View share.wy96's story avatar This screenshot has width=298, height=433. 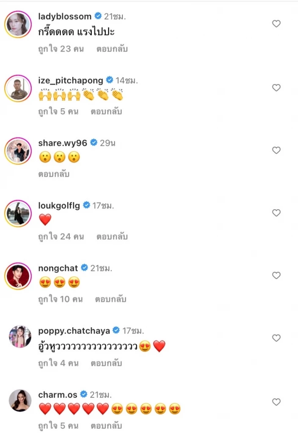(x=18, y=151)
